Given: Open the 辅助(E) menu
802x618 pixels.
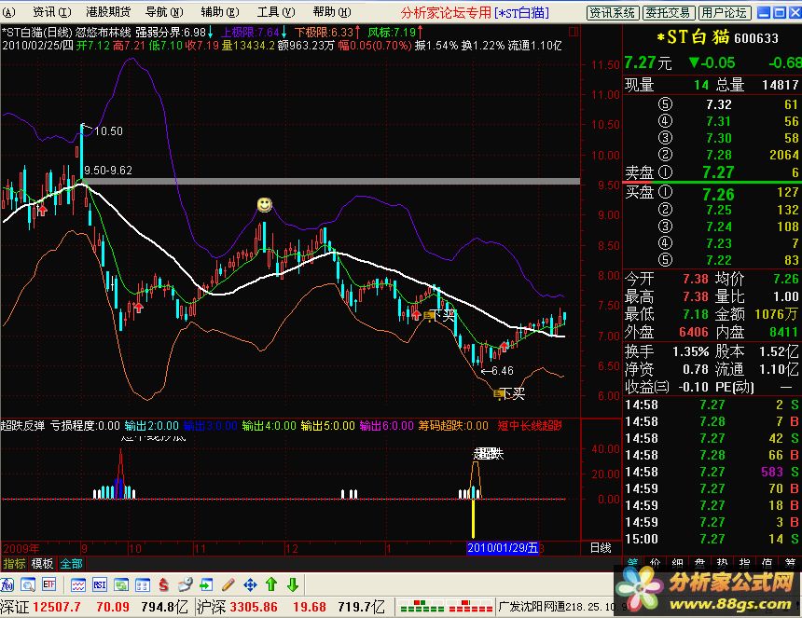Looking at the screenshot, I should click(219, 12).
